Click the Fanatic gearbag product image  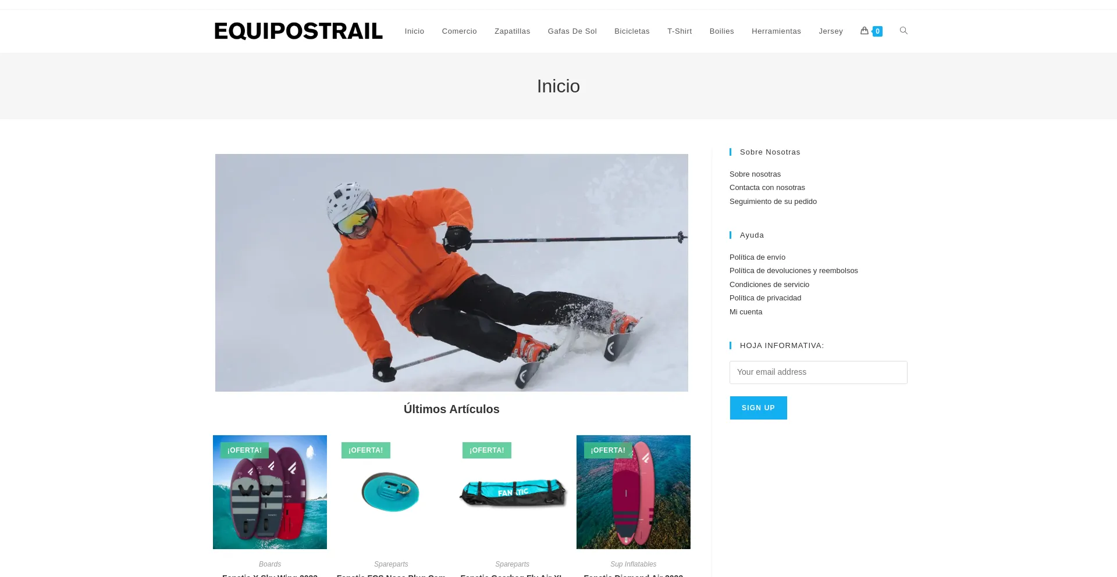(x=512, y=492)
